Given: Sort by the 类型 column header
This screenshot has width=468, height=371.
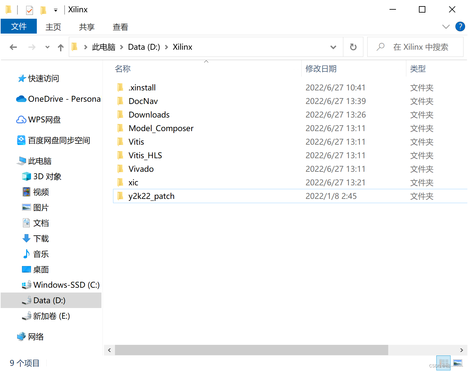Looking at the screenshot, I should click(418, 69).
